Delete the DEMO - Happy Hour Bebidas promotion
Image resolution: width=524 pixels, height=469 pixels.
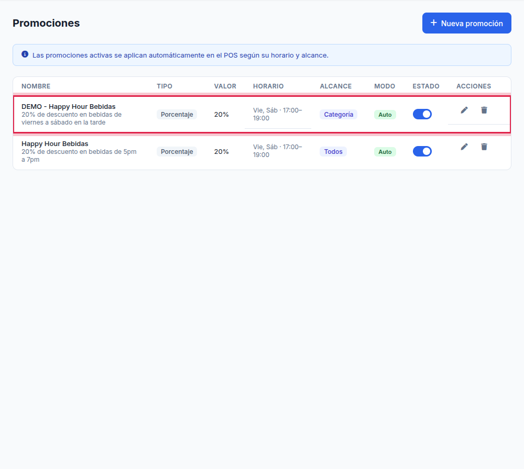[484, 110]
